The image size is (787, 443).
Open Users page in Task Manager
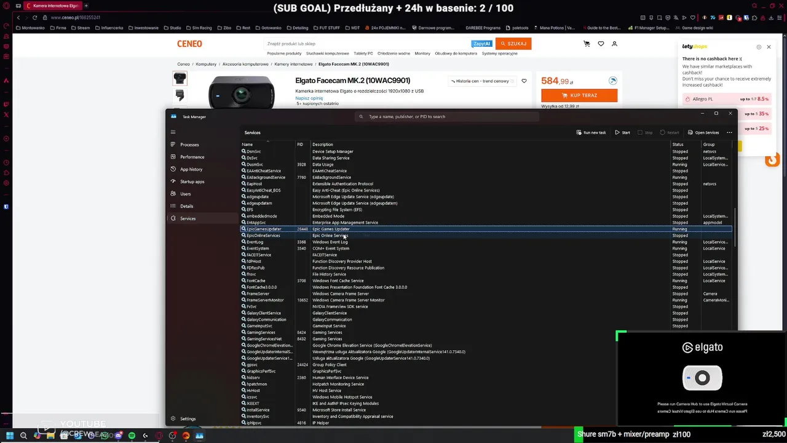203,194
